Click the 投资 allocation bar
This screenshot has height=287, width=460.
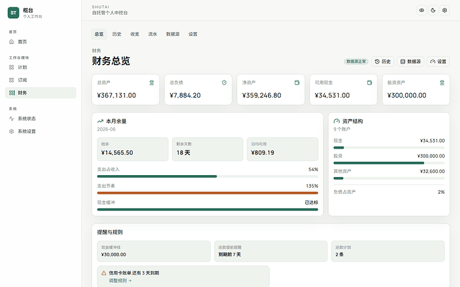pyautogui.click(x=389, y=163)
